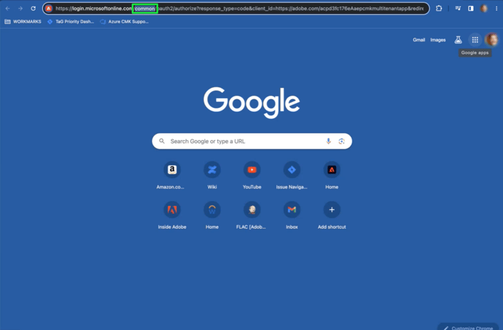
Task: Open the WORKMARKS bookmark folder
Action: pyautogui.click(x=23, y=21)
